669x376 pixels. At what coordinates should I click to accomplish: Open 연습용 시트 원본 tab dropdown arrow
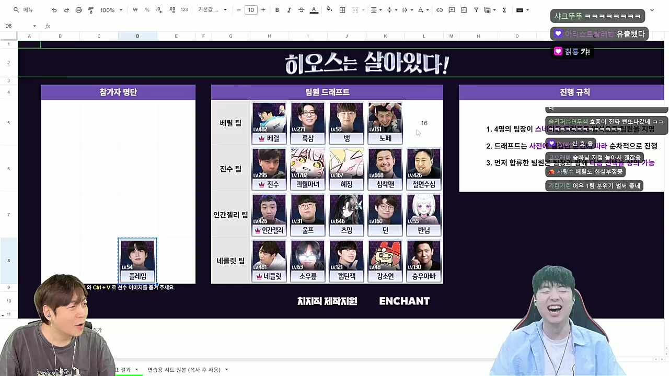tap(226, 369)
